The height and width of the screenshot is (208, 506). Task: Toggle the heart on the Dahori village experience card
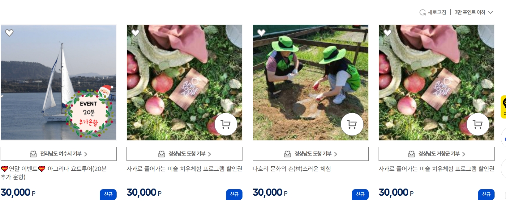pos(261,32)
